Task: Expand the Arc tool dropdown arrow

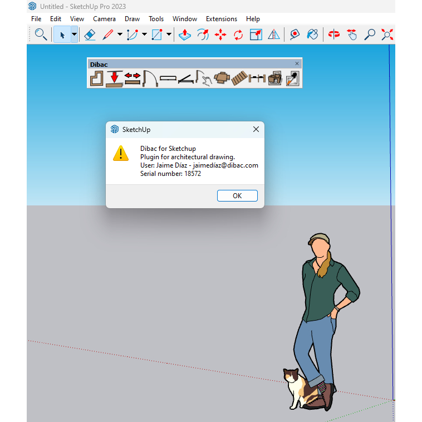Action: 144,35
